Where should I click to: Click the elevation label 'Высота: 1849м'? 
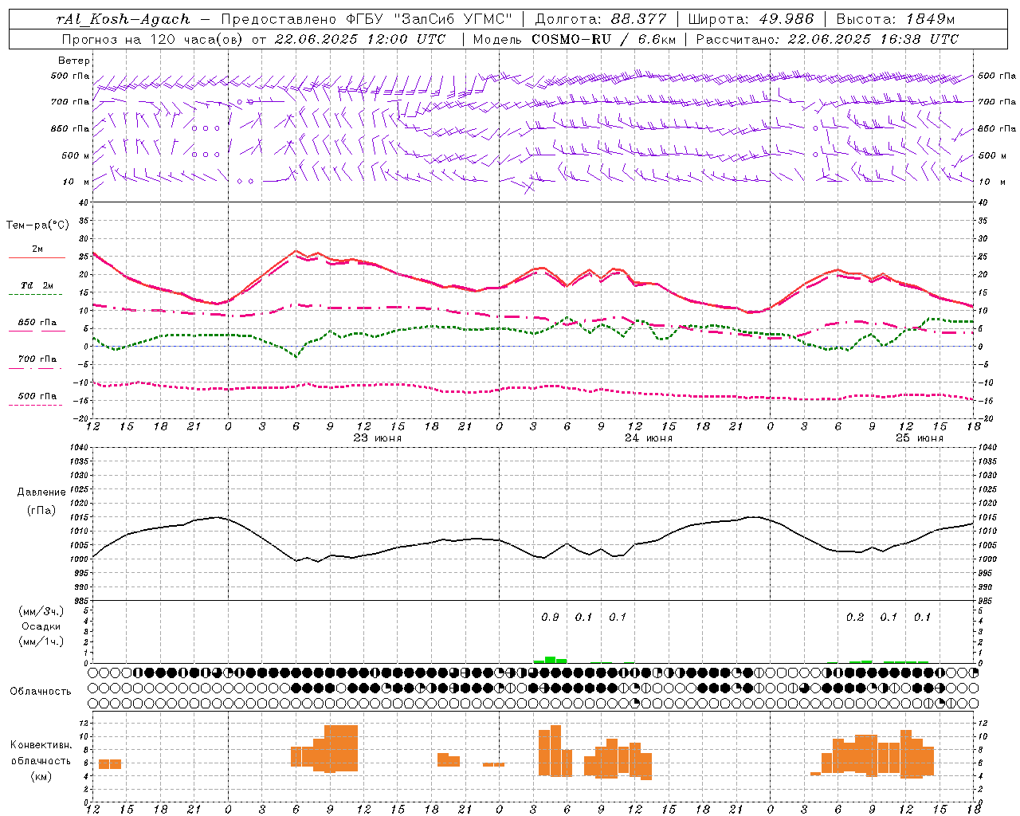895,19
